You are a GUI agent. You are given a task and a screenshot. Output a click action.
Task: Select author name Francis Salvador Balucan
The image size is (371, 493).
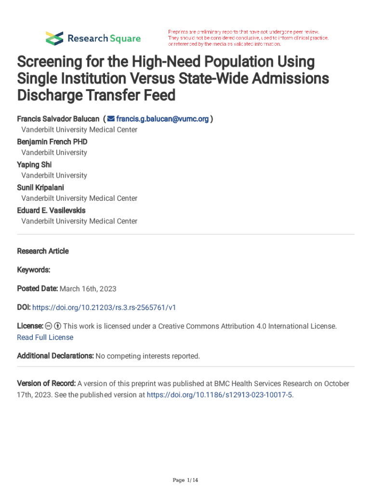click(x=58, y=118)
